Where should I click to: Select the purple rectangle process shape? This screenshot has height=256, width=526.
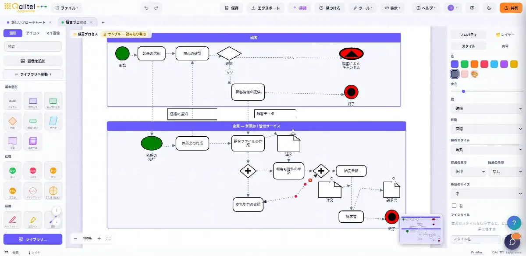pos(33,101)
